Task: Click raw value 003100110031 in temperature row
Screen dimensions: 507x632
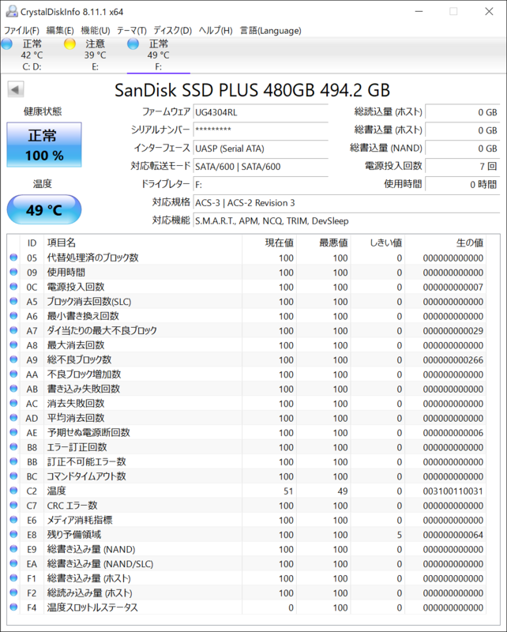Action: coord(453,491)
